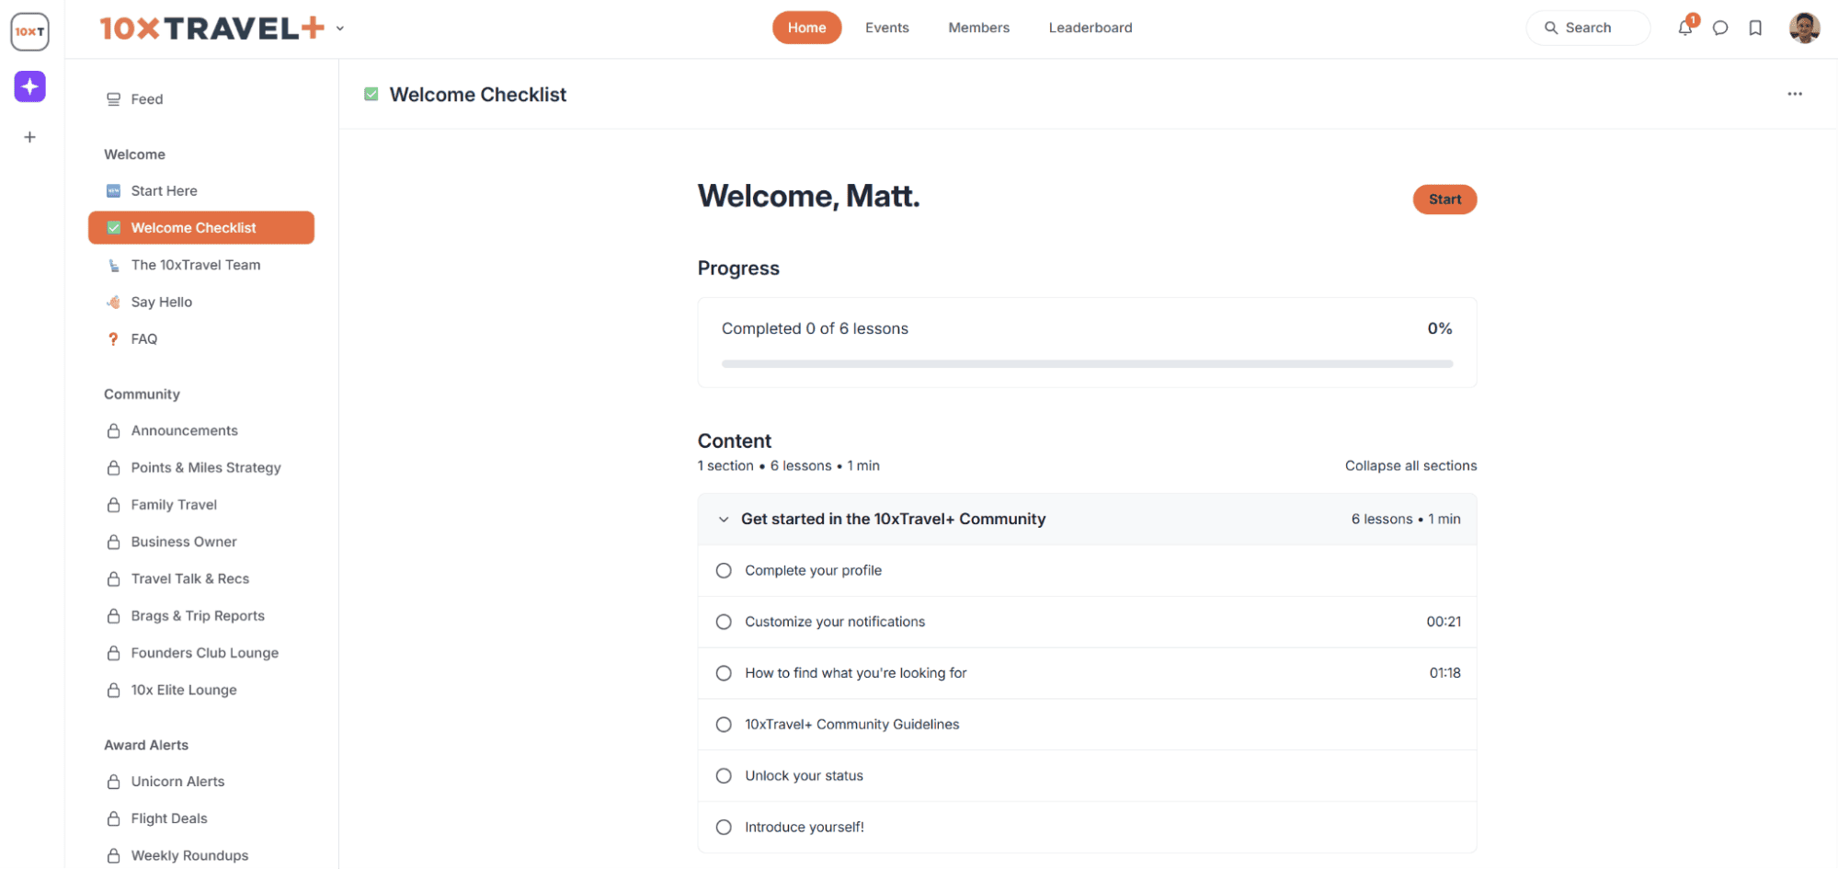
Task: Click the orange Start button
Action: (x=1444, y=200)
